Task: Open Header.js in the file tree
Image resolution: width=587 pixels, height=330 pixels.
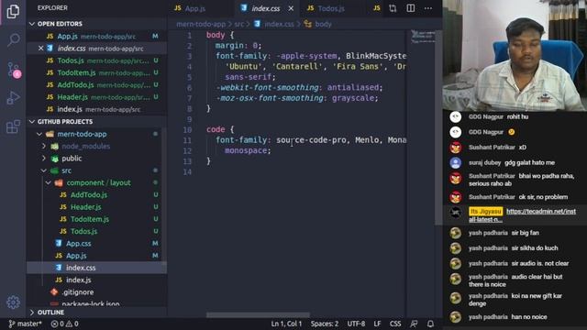Action: (85, 207)
